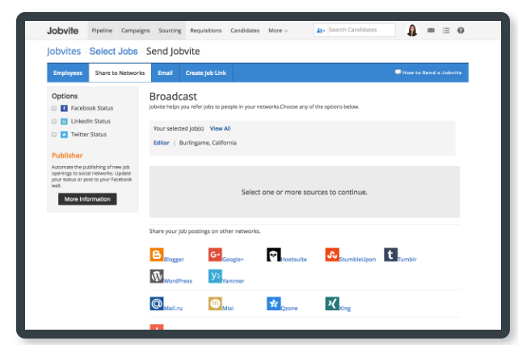518x345 pixels.
Task: Click the orange Publisher heading
Action: [x=67, y=156]
